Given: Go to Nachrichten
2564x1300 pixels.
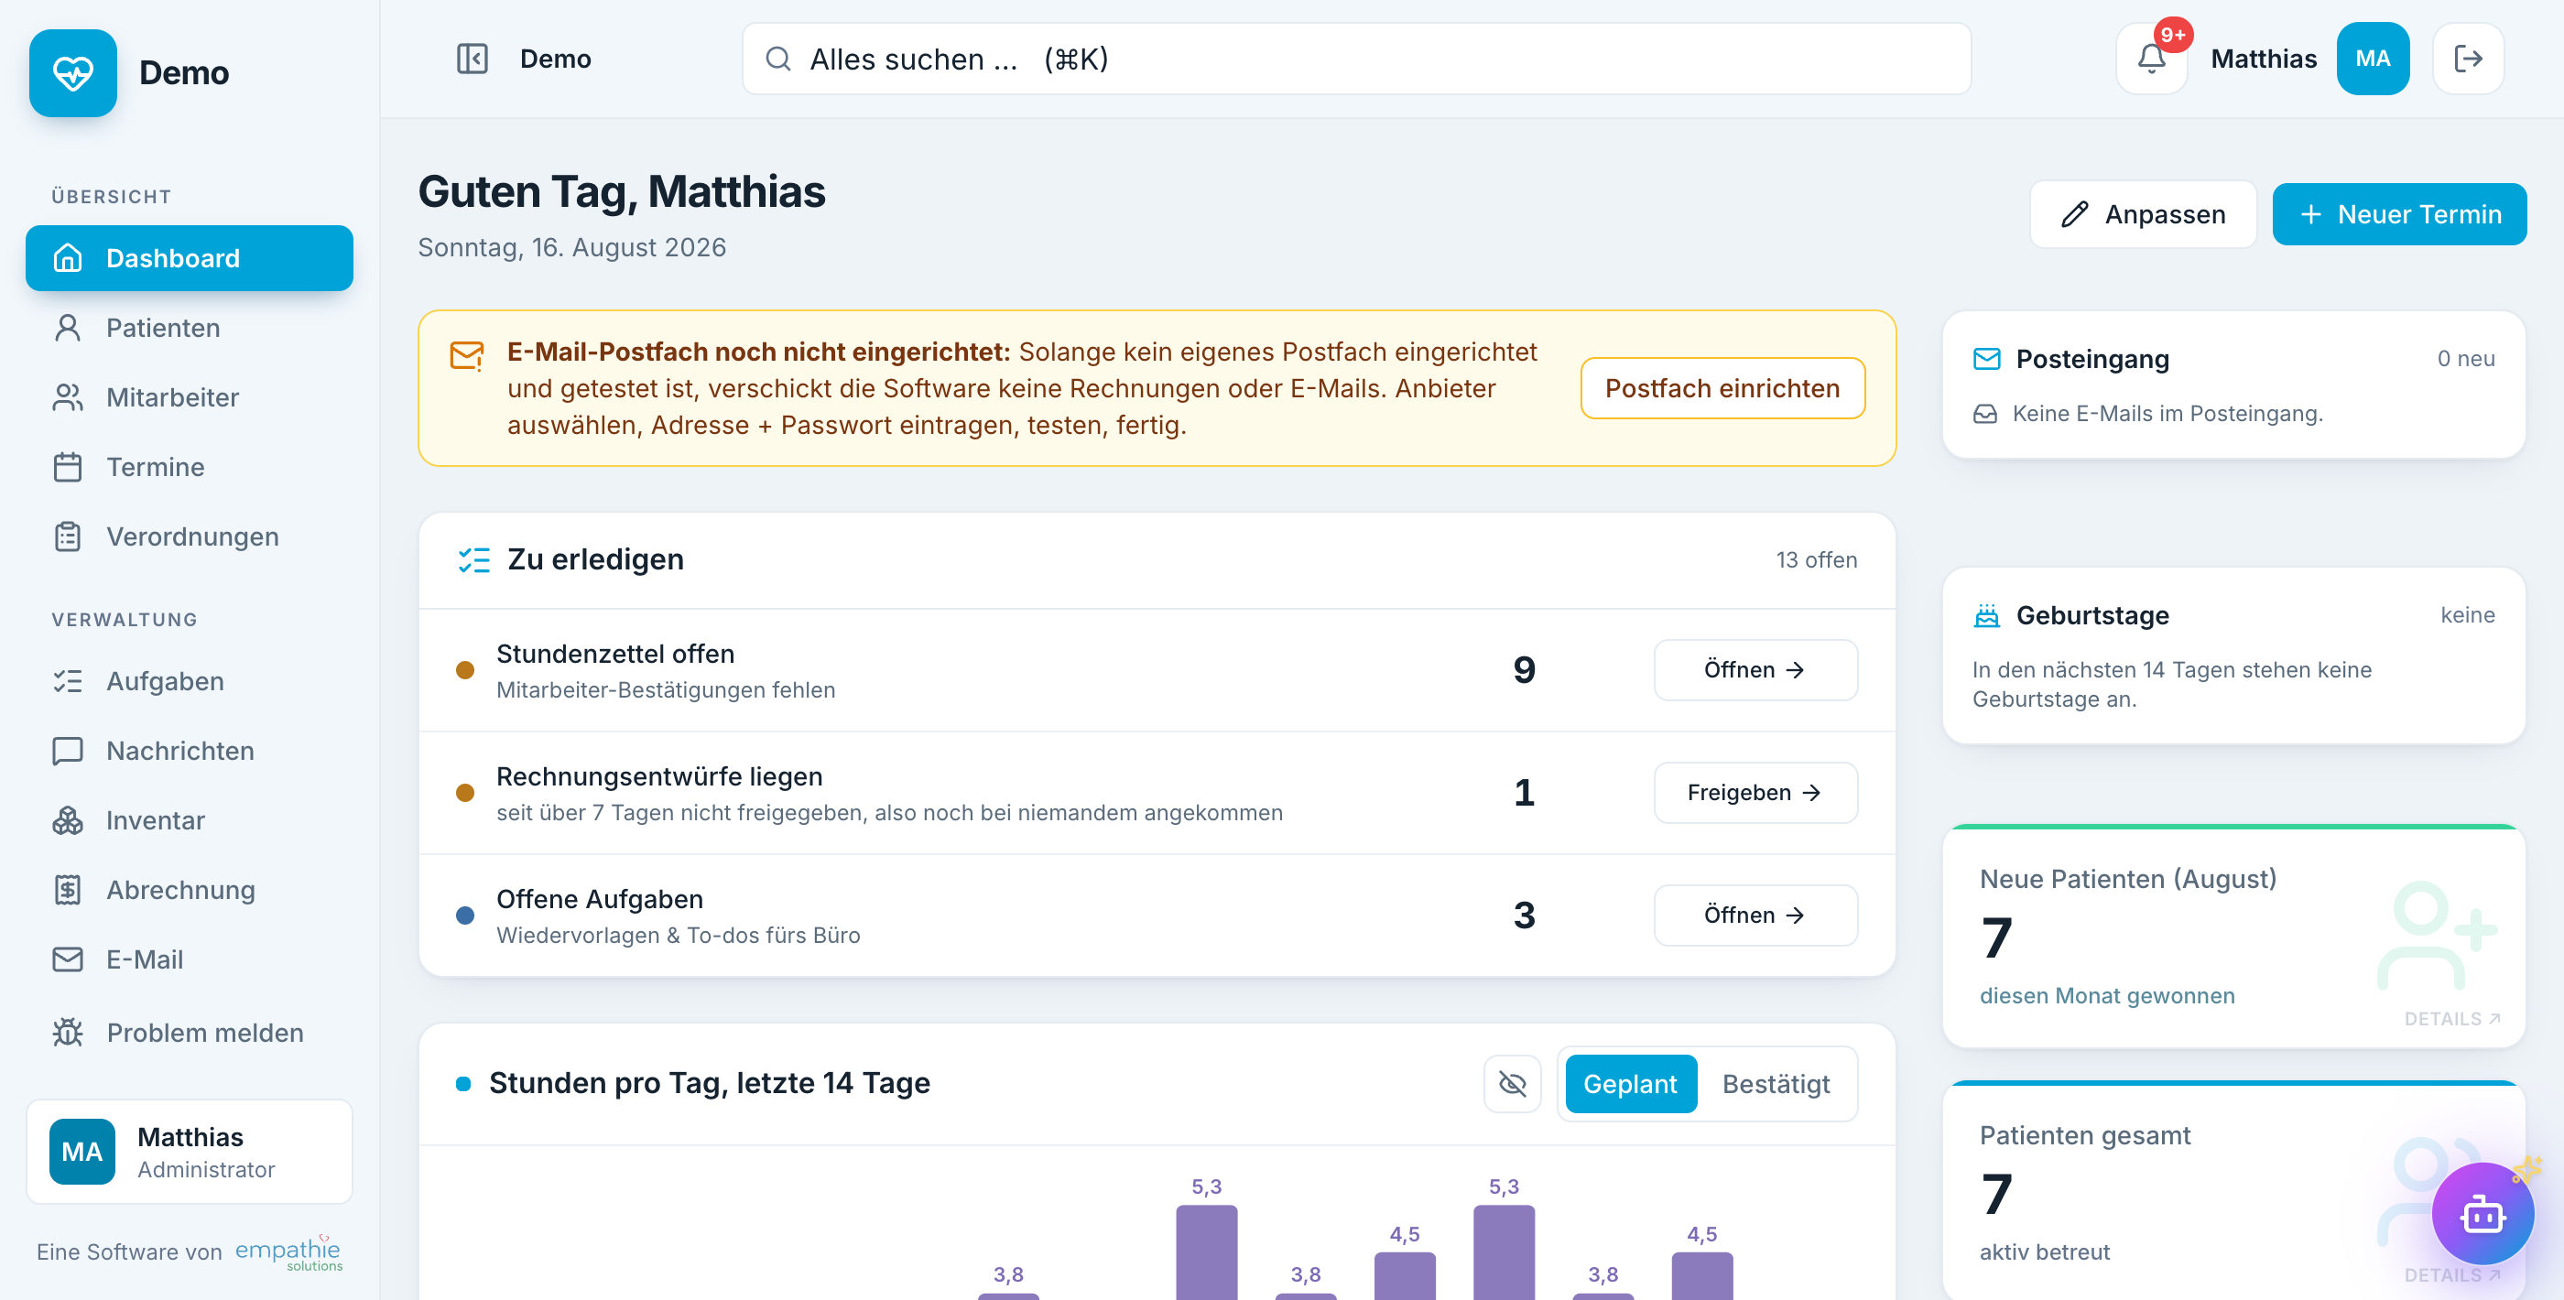Looking at the screenshot, I should (x=190, y=751).
